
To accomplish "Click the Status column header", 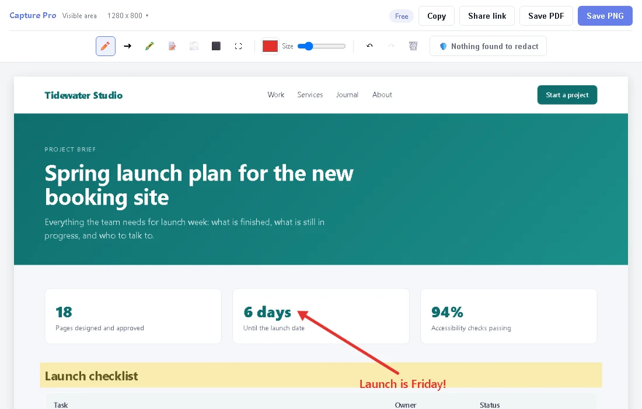I will point(490,405).
